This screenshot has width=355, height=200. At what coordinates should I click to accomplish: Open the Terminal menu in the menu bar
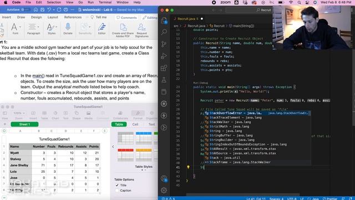click(105, 2)
